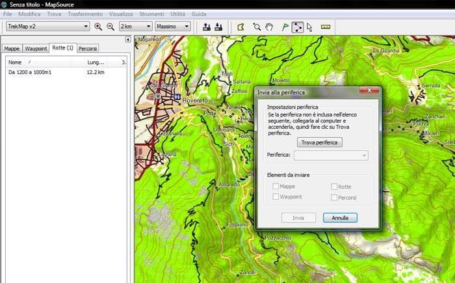Select the distance ruler tool
Image resolution: width=455 pixels, height=283 pixels.
(326, 27)
